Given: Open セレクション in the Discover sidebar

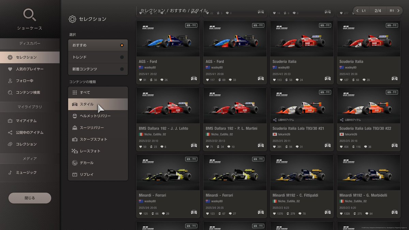Looking at the screenshot, I should click(30, 57).
